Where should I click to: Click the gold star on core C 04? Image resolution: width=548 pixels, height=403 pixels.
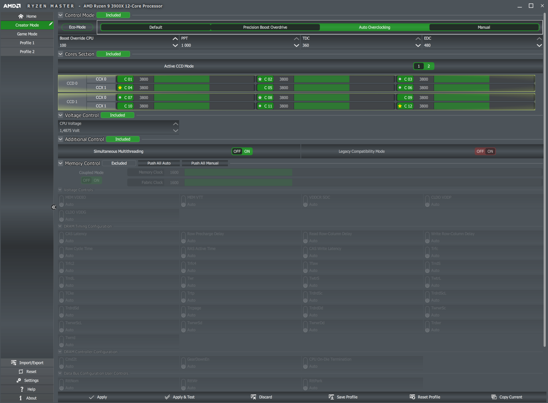(120, 88)
